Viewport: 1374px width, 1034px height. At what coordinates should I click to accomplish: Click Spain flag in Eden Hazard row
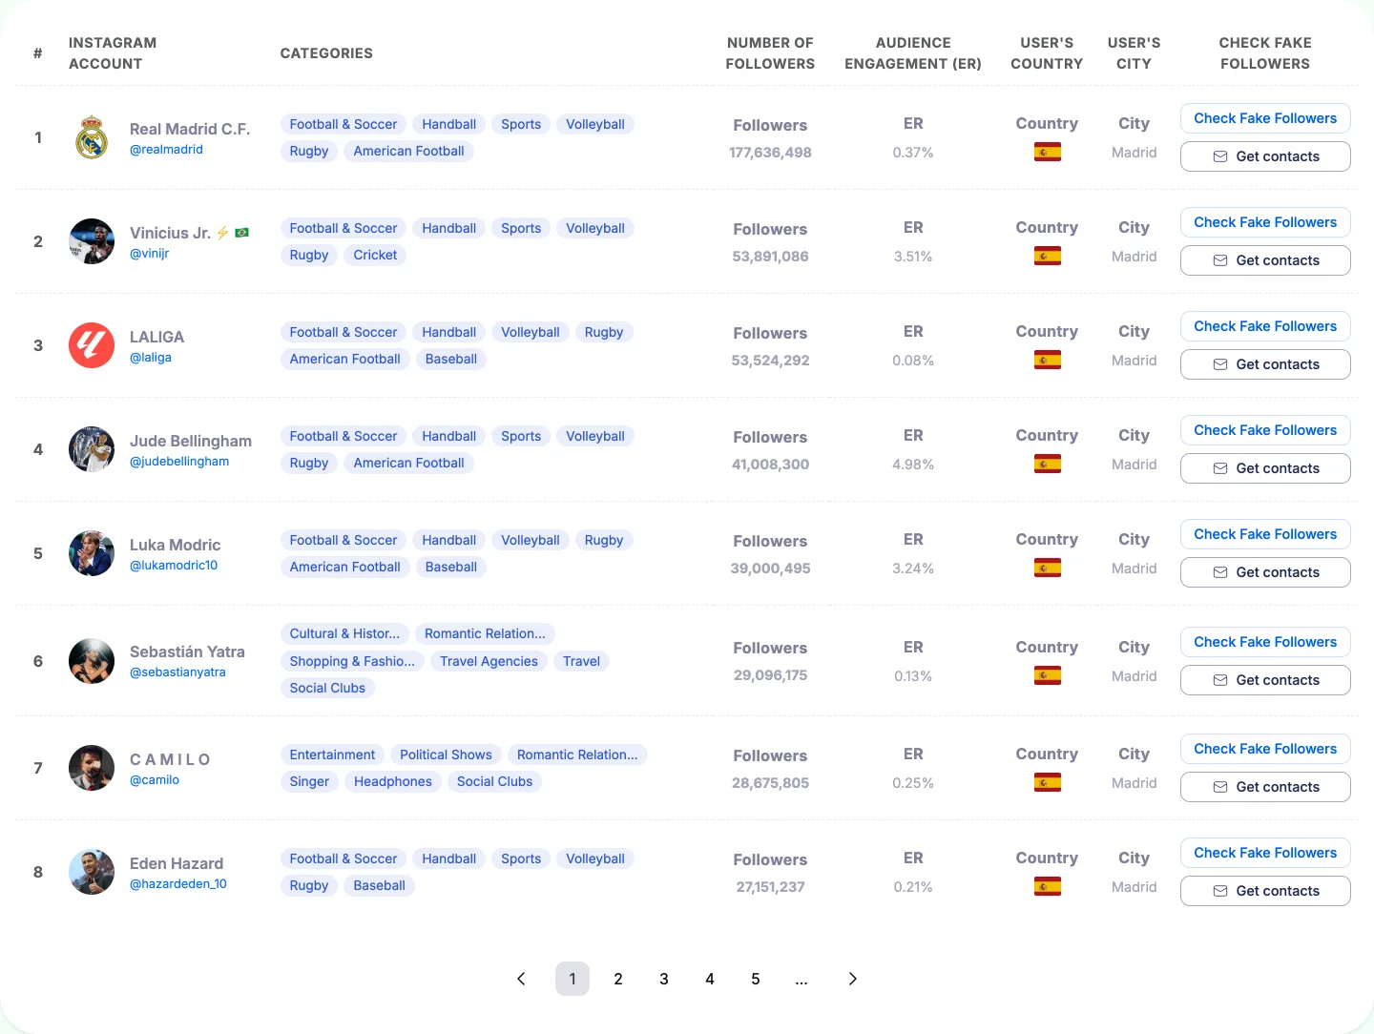pos(1048,887)
